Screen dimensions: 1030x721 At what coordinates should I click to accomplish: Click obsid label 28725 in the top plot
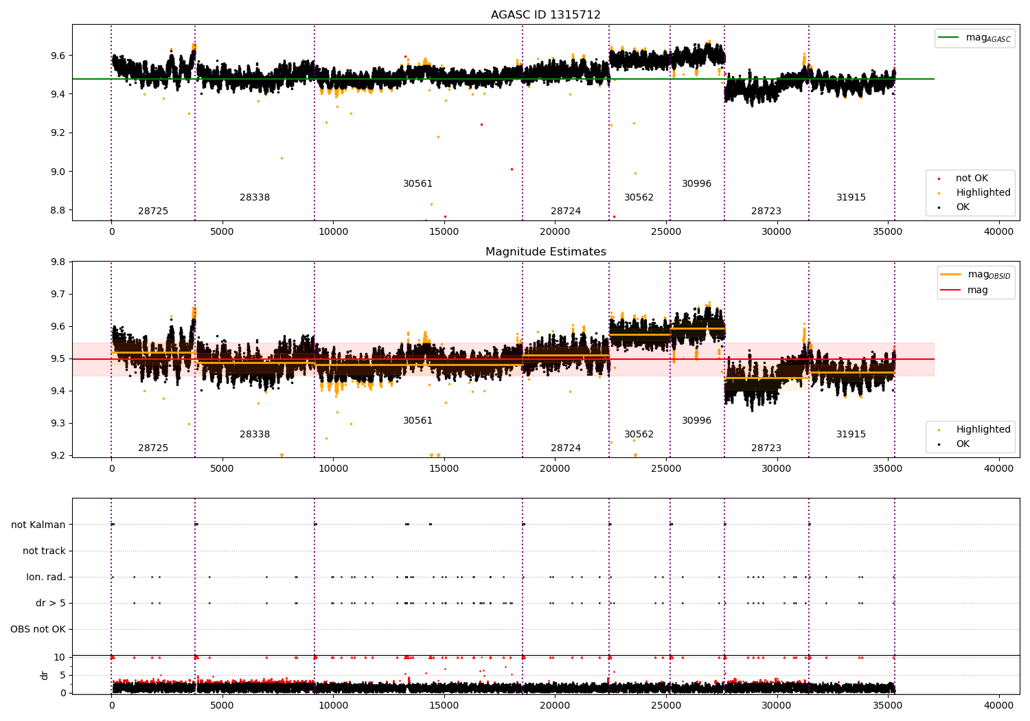tap(153, 211)
